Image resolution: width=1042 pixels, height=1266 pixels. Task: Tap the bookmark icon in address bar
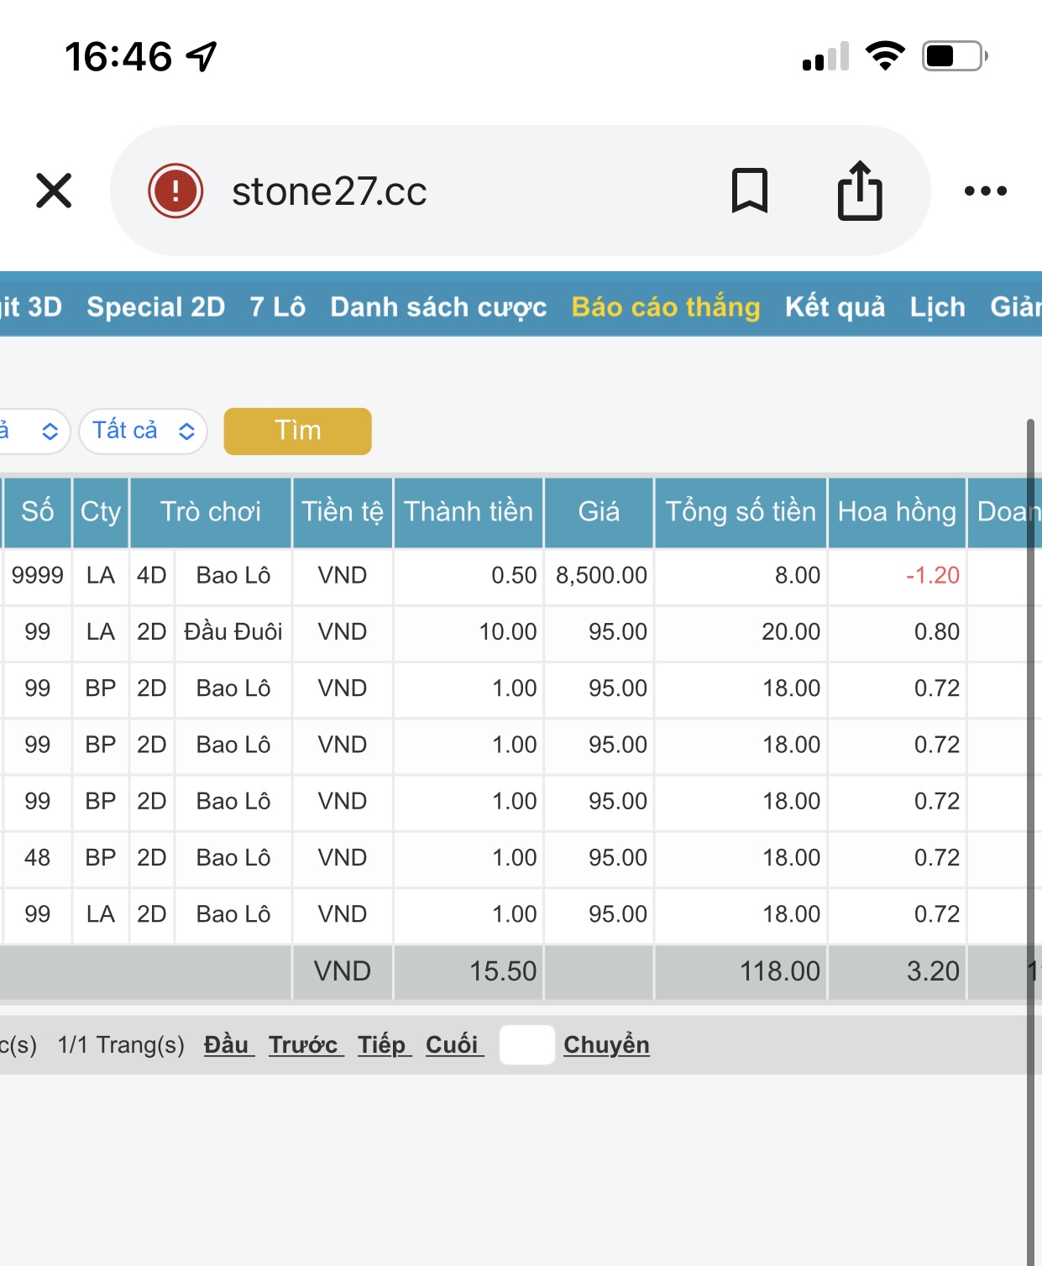point(750,191)
